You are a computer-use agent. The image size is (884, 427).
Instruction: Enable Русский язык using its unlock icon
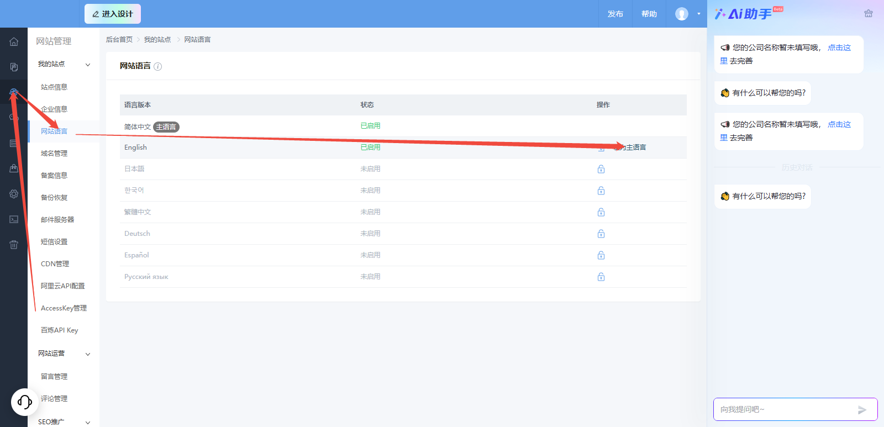[x=601, y=277]
